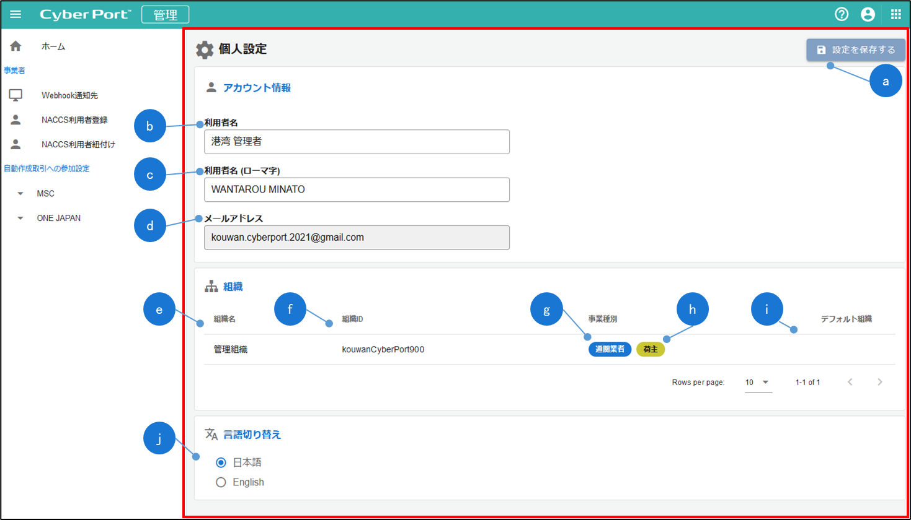Select the English language radio button
This screenshot has width=911, height=520.
[x=221, y=482]
